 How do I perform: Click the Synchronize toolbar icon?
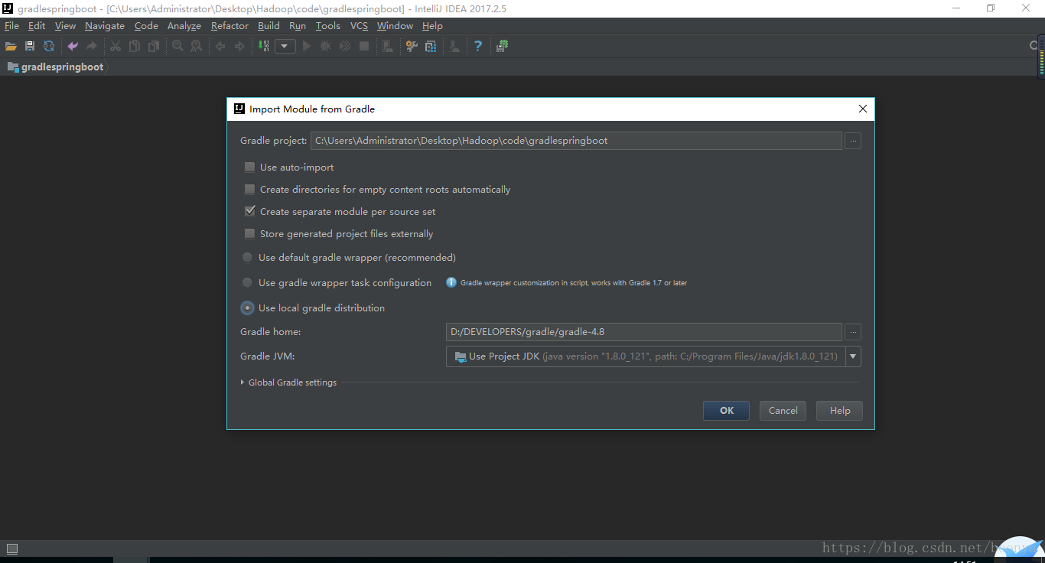click(49, 47)
